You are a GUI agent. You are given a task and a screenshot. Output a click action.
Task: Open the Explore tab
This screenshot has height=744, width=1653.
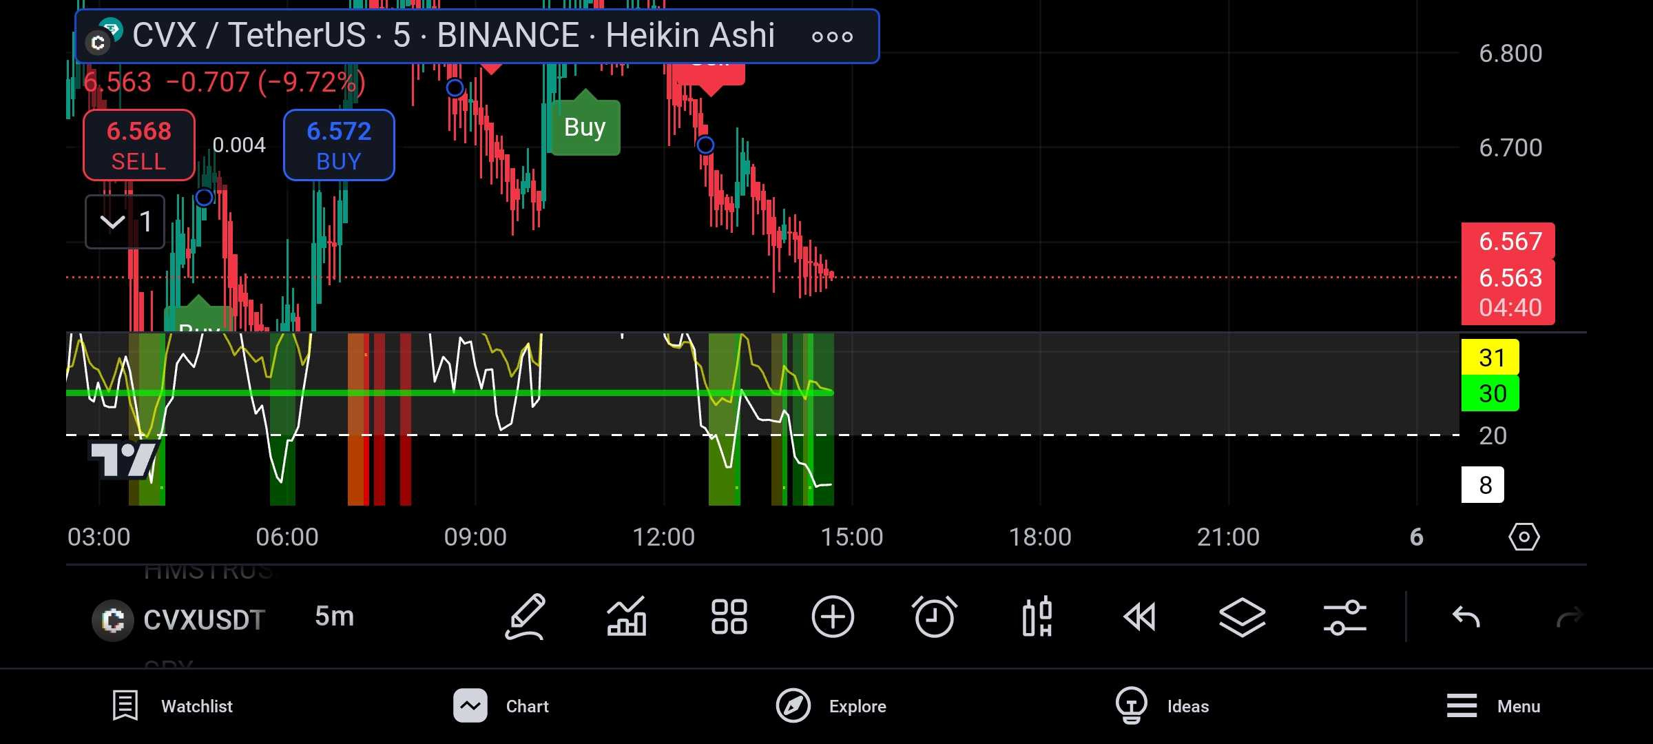point(831,706)
